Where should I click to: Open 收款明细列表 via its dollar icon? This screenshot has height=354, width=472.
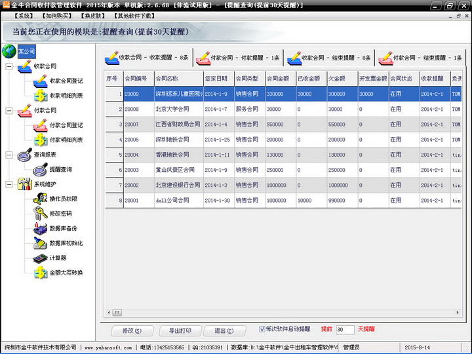point(41,96)
